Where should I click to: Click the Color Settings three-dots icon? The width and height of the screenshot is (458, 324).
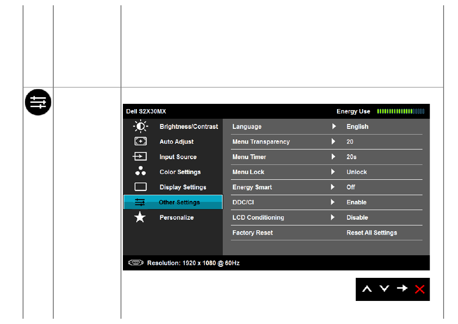tap(141, 171)
